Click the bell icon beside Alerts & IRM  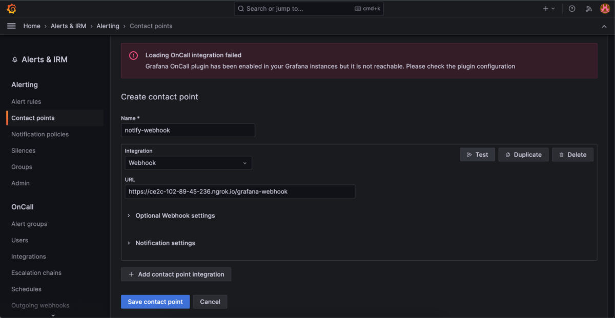click(x=15, y=60)
